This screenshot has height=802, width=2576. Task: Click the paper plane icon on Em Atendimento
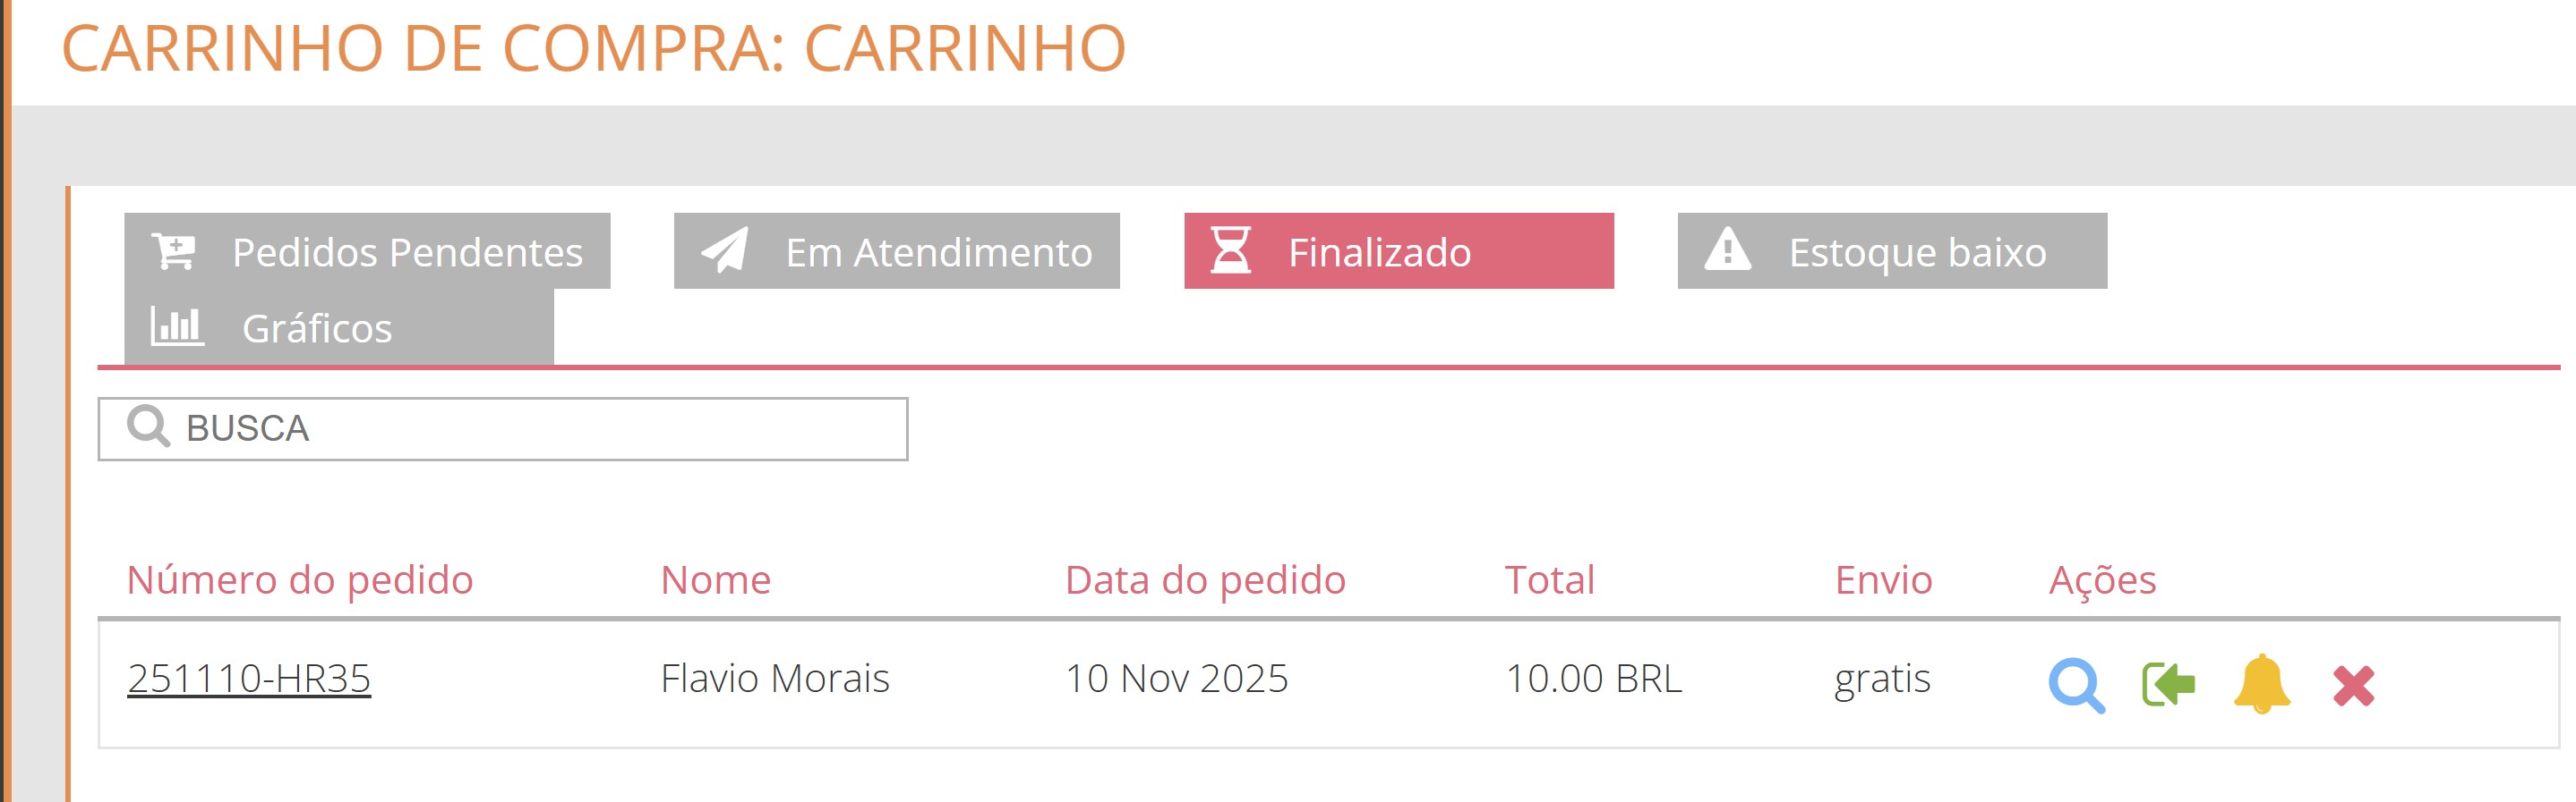(x=727, y=251)
